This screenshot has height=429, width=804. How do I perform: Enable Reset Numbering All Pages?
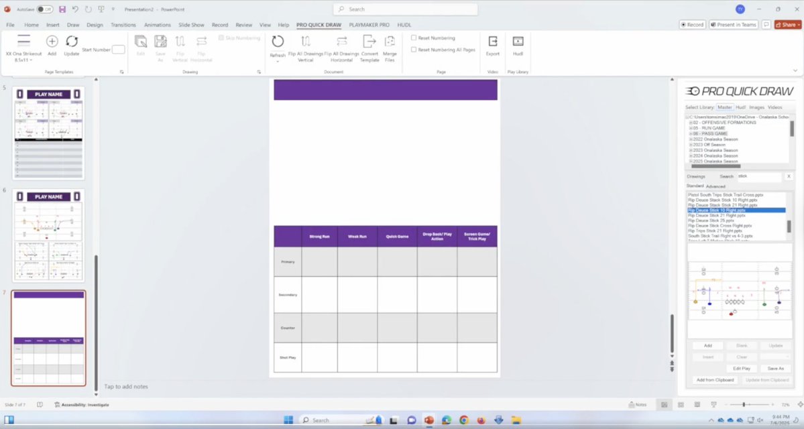tap(415, 49)
